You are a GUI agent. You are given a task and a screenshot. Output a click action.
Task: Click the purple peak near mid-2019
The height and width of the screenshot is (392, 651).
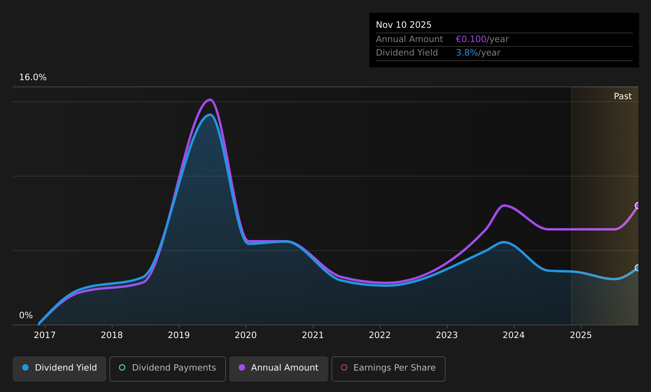pyautogui.click(x=210, y=100)
